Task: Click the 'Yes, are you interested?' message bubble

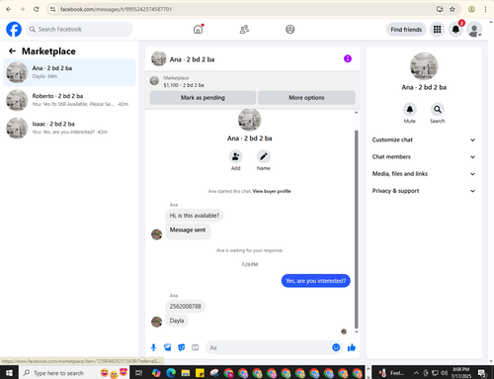Action: [315, 281]
